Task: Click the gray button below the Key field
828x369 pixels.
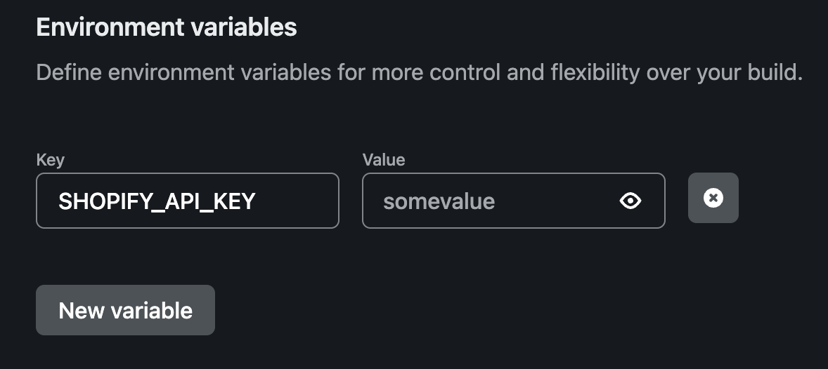Action: 125,310
